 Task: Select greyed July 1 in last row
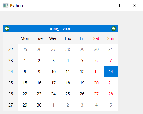[x=53, y=105]
